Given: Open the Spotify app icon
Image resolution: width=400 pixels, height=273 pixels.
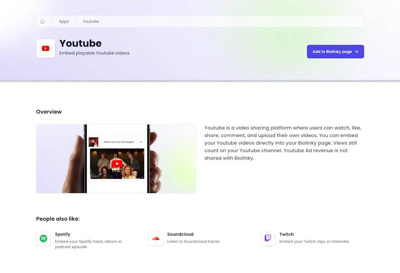Looking at the screenshot, I should [x=43, y=239].
